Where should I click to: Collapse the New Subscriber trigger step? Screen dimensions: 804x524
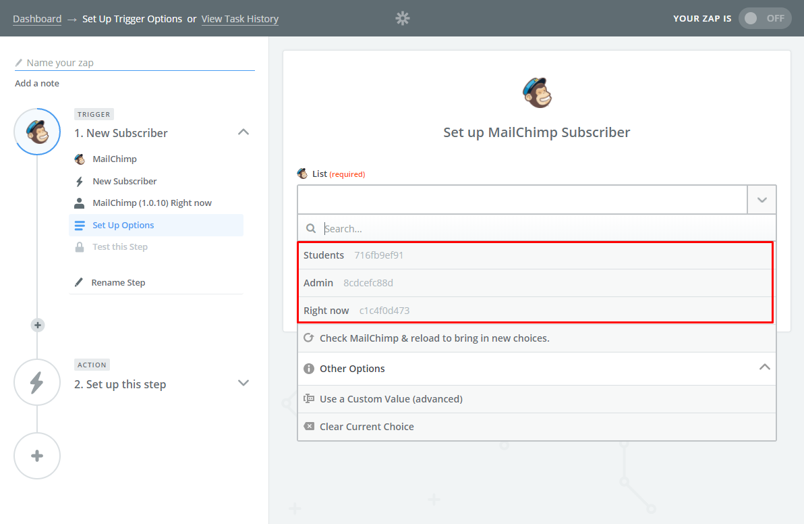(x=243, y=132)
